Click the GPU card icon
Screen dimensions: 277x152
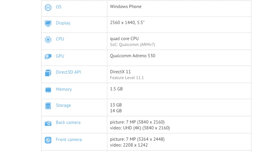tap(48, 56)
